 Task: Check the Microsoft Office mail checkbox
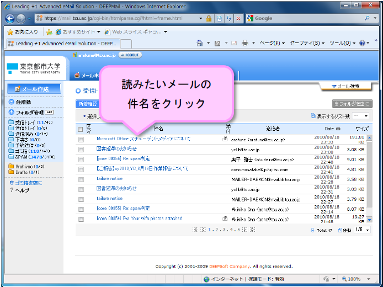pos(81,140)
